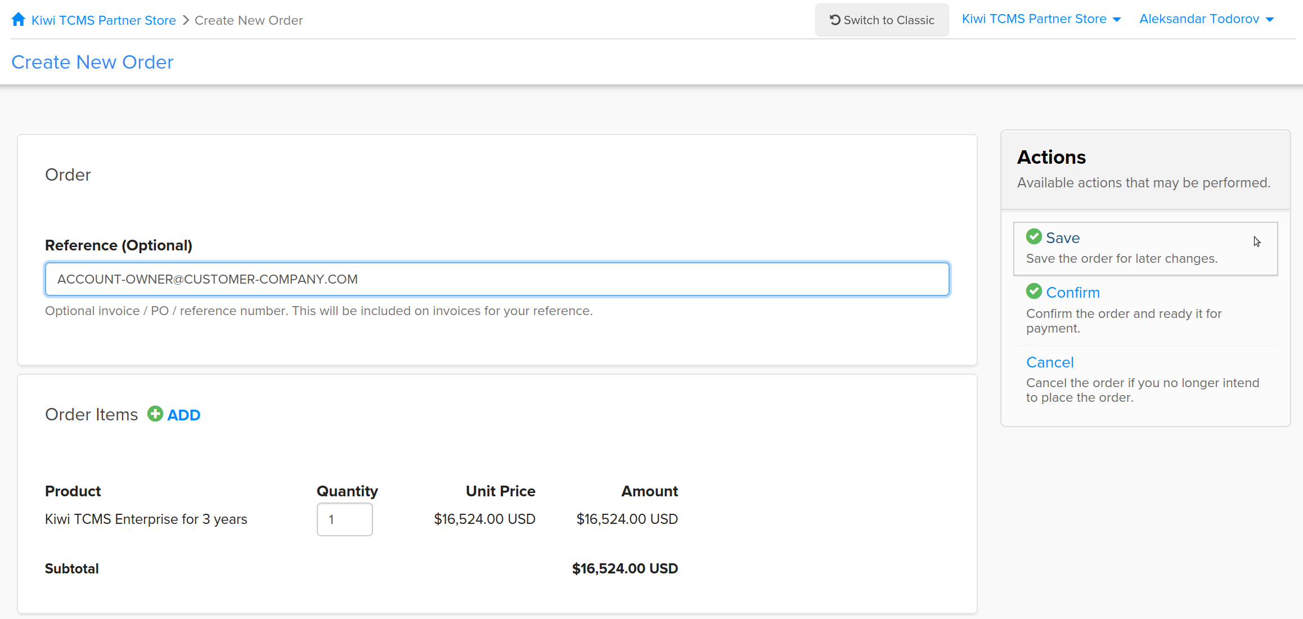1303x619 pixels.
Task: Focus the Reference (Optional) input field
Action: [497, 279]
